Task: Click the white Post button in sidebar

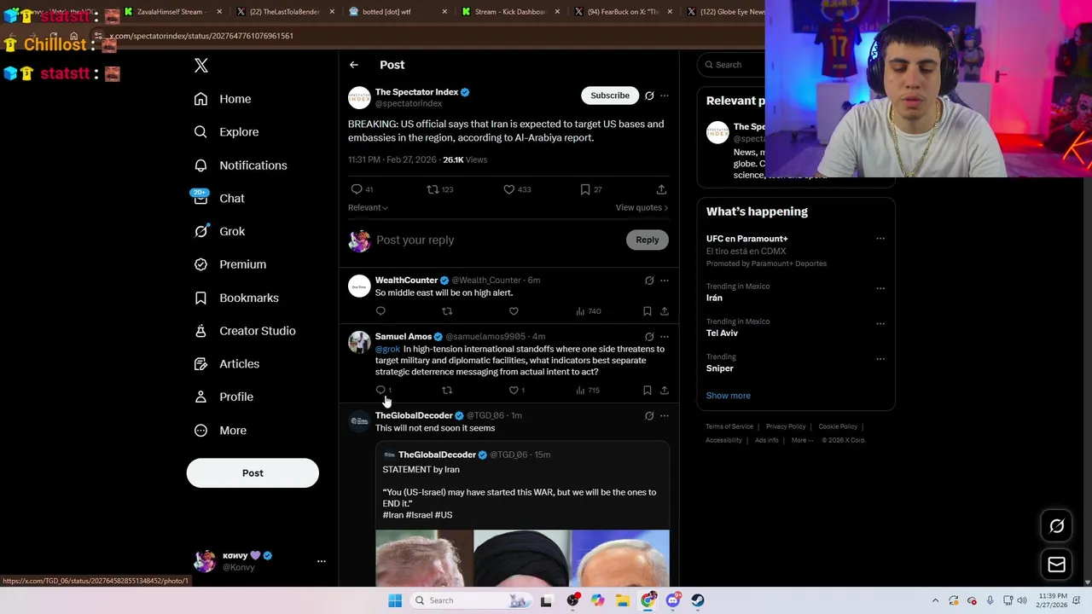Action: point(253,473)
